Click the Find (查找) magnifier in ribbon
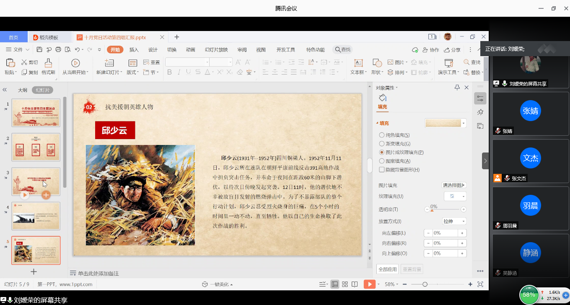Image resolution: width=570 pixels, height=305 pixels. [466, 62]
